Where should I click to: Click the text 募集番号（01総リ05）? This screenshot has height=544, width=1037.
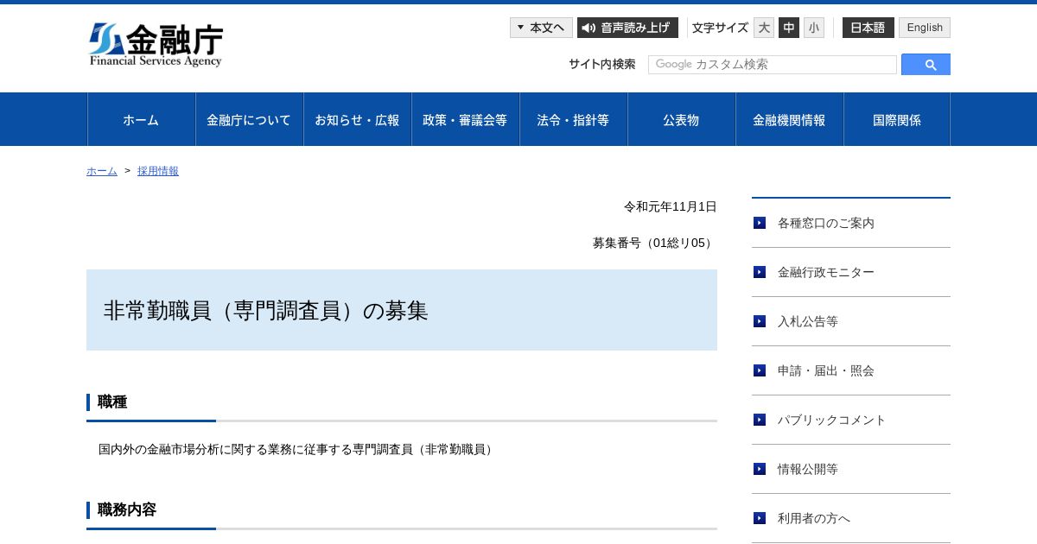(655, 243)
